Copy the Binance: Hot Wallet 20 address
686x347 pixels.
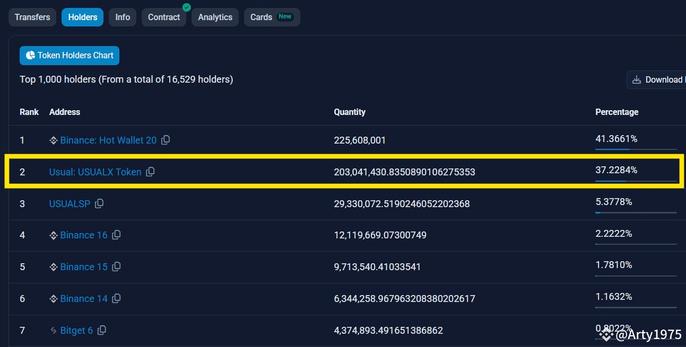click(x=166, y=140)
